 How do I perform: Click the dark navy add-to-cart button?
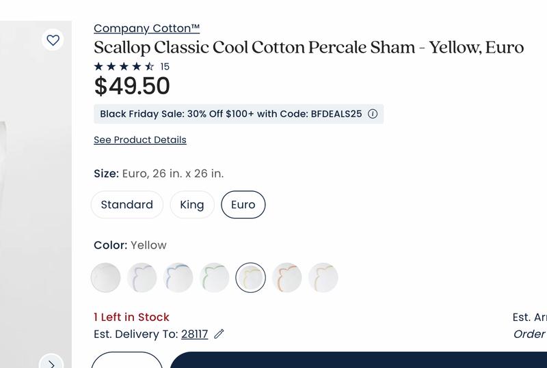coord(358,360)
